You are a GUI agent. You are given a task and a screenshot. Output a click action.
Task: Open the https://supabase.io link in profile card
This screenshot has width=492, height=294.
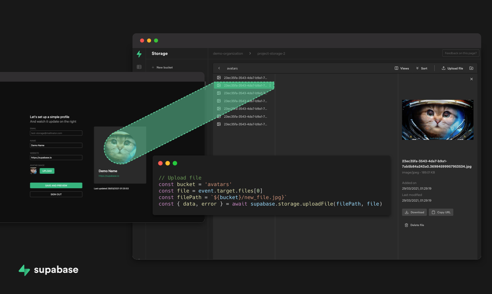(x=109, y=176)
